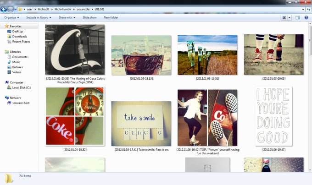Click the Downloads folder icon
The image size is (312, 185).
[x=9, y=36]
